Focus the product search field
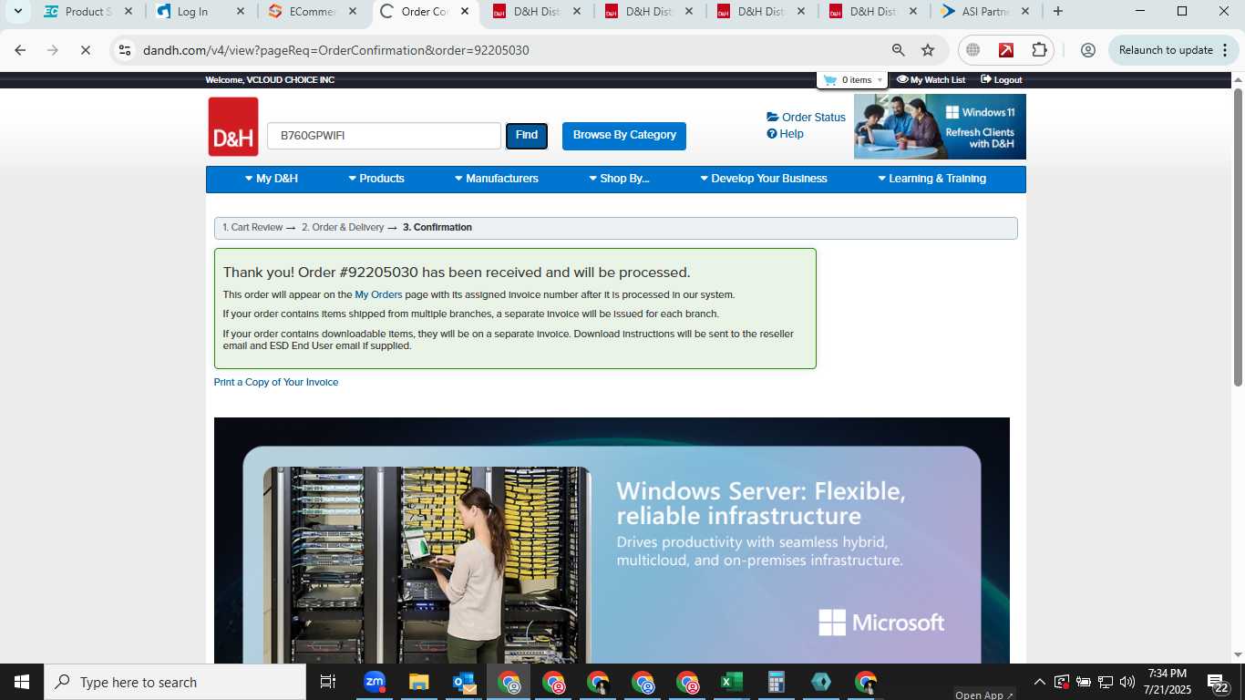The image size is (1245, 700). click(384, 136)
